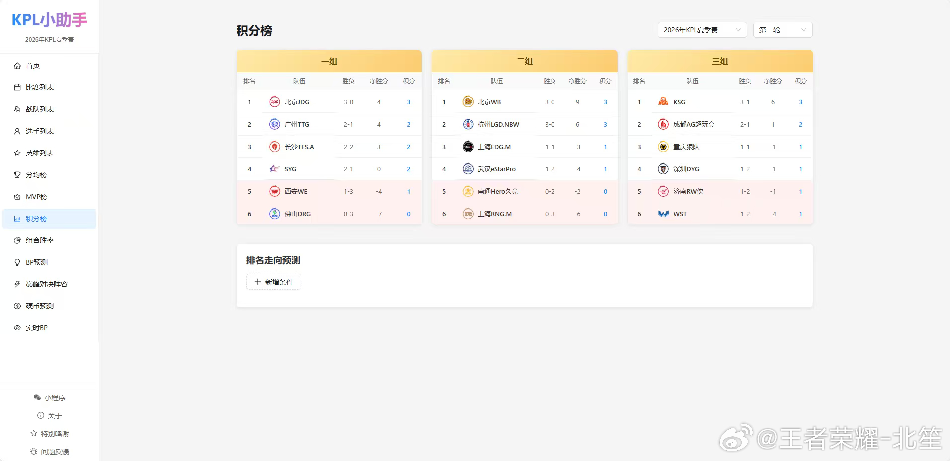Click the 成都AG超玩会 team logo
Viewport: 950px width, 461px height.
pos(663,124)
